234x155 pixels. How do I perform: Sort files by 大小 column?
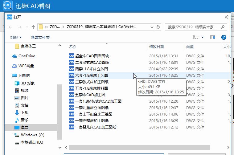point(227,47)
